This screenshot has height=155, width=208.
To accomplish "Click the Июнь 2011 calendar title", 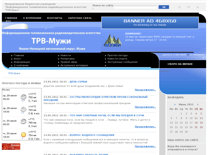I will pyautogui.click(x=186, y=104).
